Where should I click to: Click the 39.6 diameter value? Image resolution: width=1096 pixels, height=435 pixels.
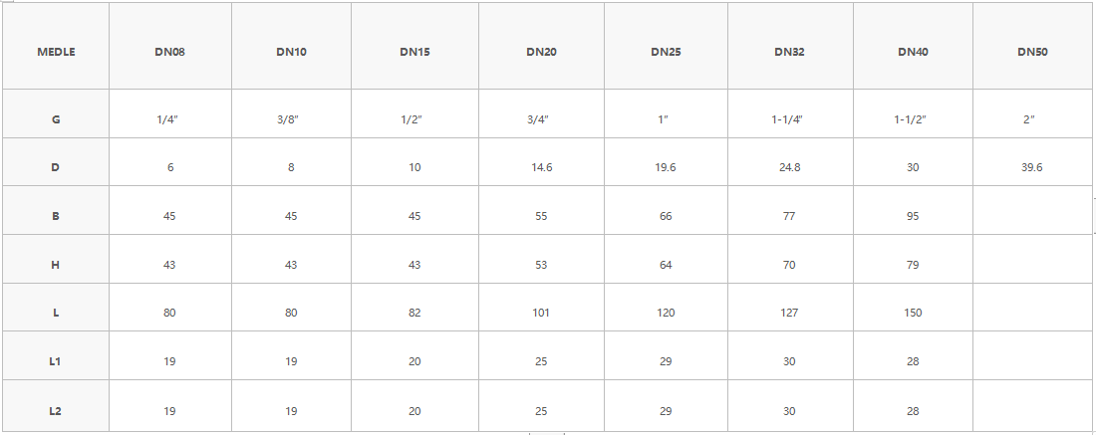click(x=1032, y=167)
